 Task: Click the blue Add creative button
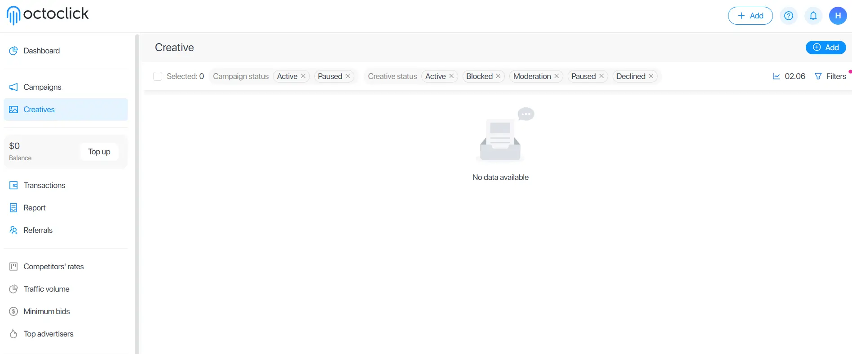coord(826,48)
